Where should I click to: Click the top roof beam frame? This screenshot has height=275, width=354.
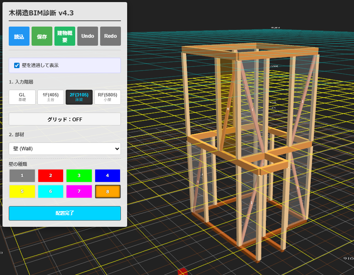point(277,55)
